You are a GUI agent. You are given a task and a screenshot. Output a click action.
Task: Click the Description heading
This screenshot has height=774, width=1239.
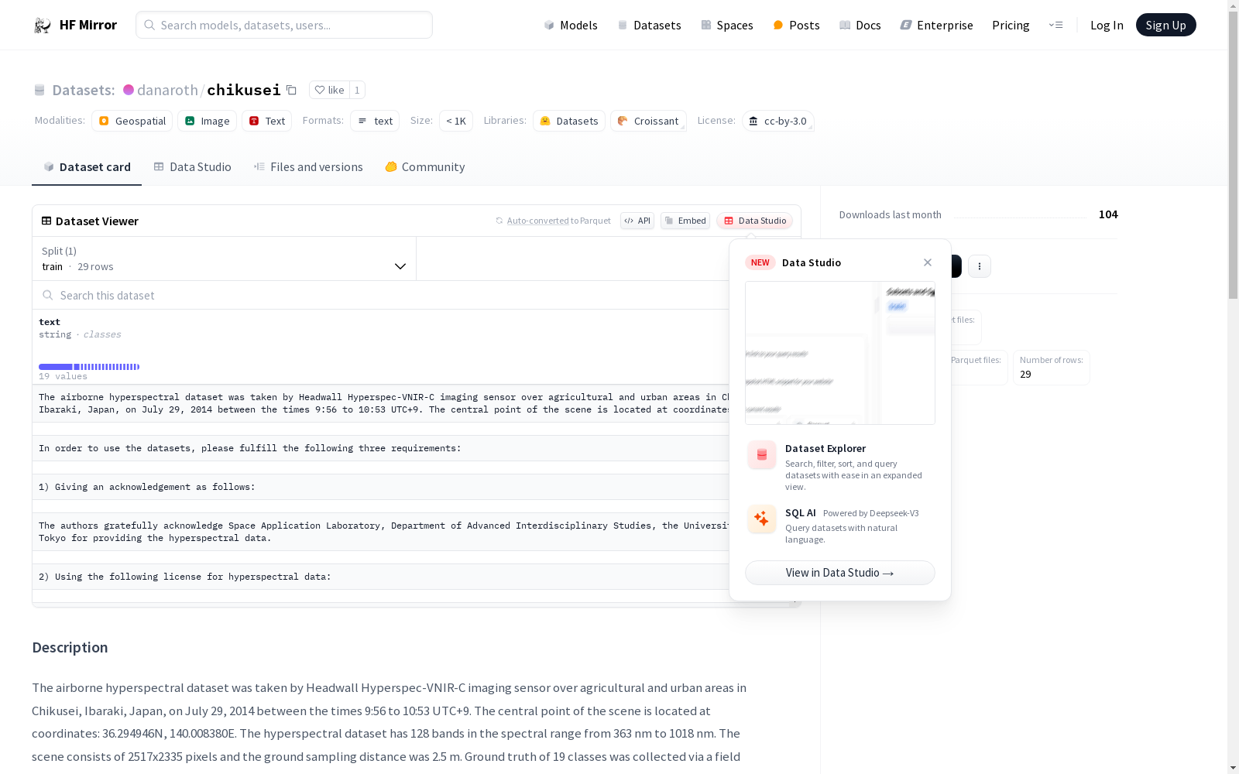point(70,647)
